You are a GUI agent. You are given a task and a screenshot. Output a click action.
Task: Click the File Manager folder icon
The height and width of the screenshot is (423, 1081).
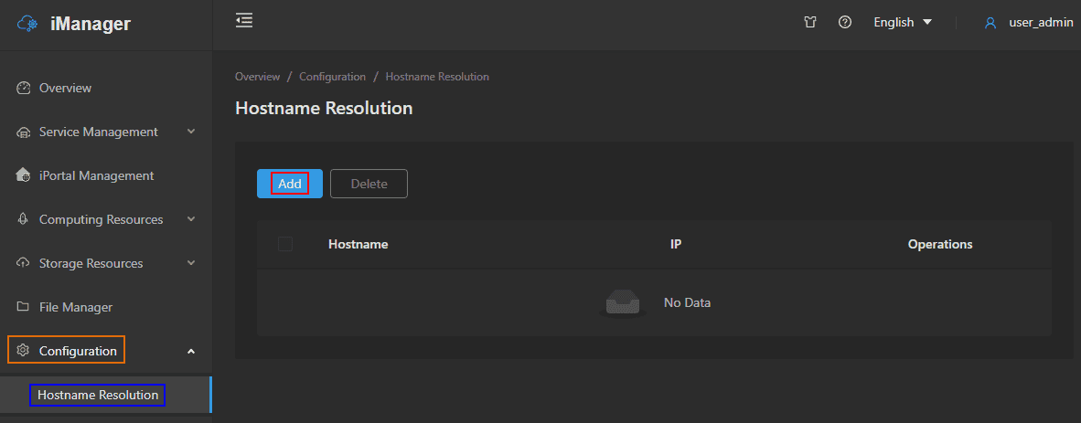(24, 308)
